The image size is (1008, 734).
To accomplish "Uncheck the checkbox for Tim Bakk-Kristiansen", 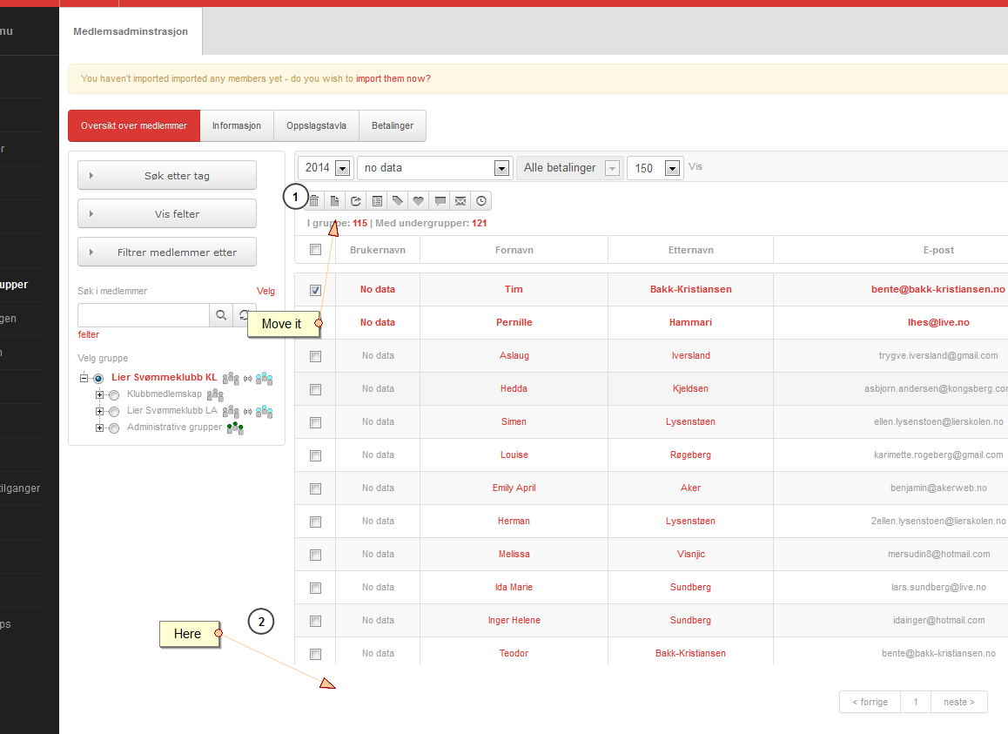I will point(315,290).
